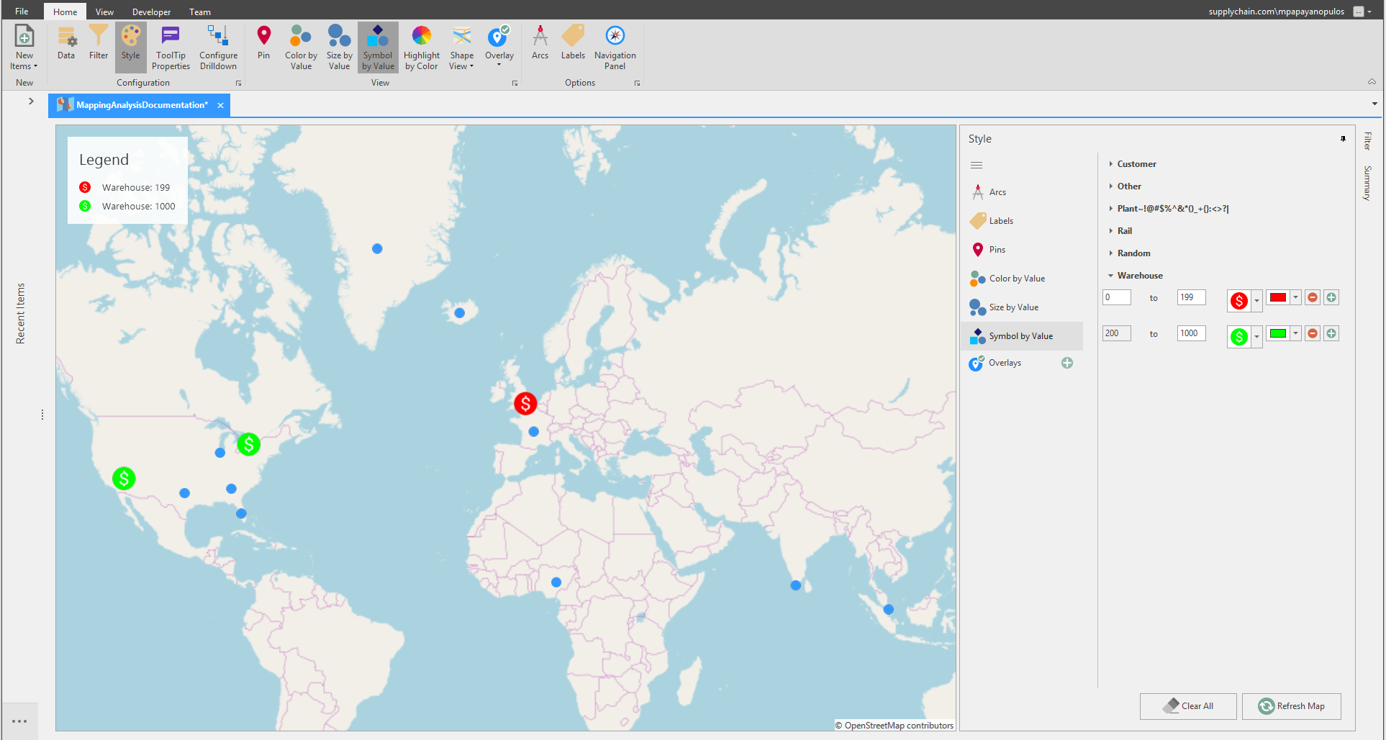The height and width of the screenshot is (740, 1386).
Task: Open the Summary side tab
Action: click(x=1367, y=183)
